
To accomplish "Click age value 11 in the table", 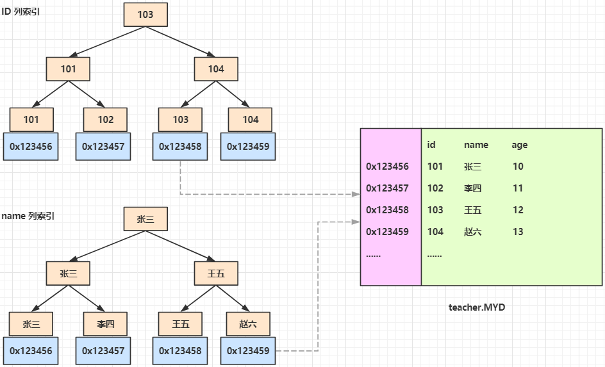I will (518, 188).
